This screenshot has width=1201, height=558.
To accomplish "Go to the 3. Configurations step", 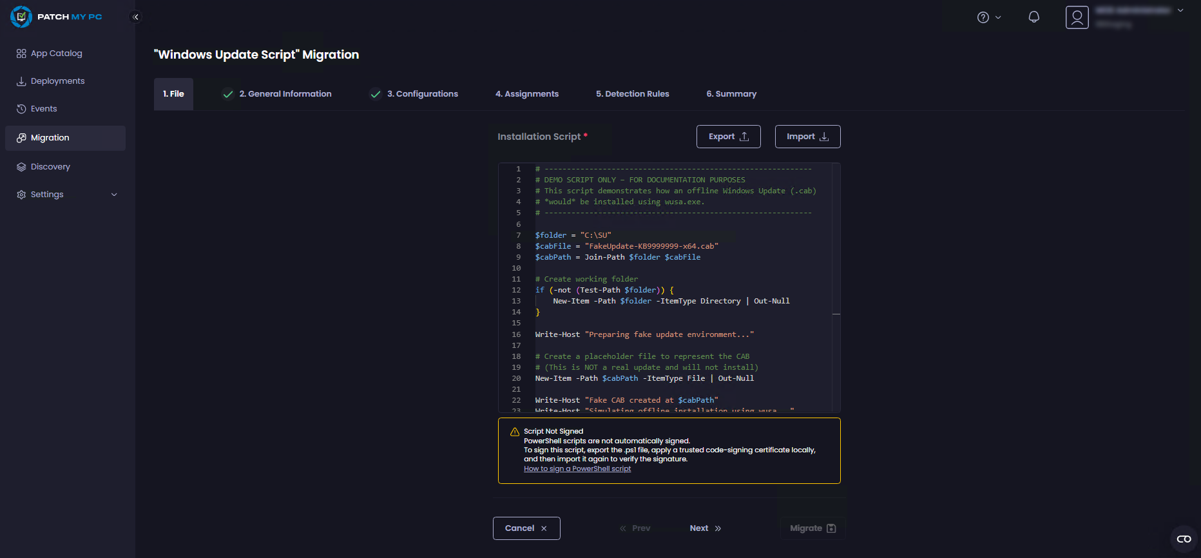I will coord(423,94).
